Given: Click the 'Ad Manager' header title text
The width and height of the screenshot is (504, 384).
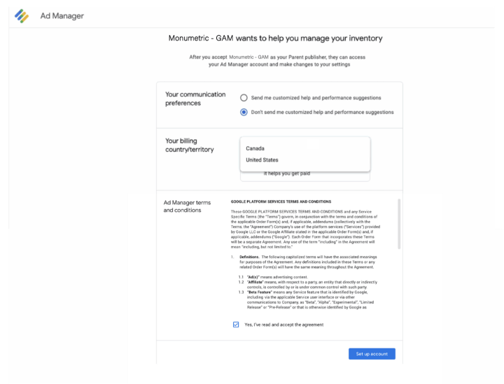Looking at the screenshot, I should coord(62,15).
